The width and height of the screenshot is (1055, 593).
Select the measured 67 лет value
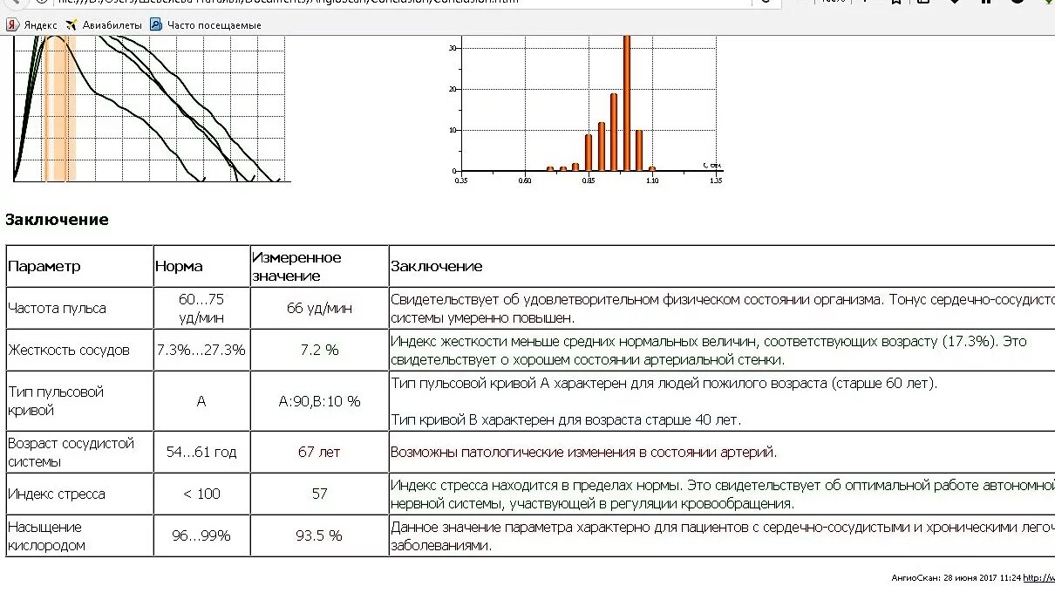(319, 452)
